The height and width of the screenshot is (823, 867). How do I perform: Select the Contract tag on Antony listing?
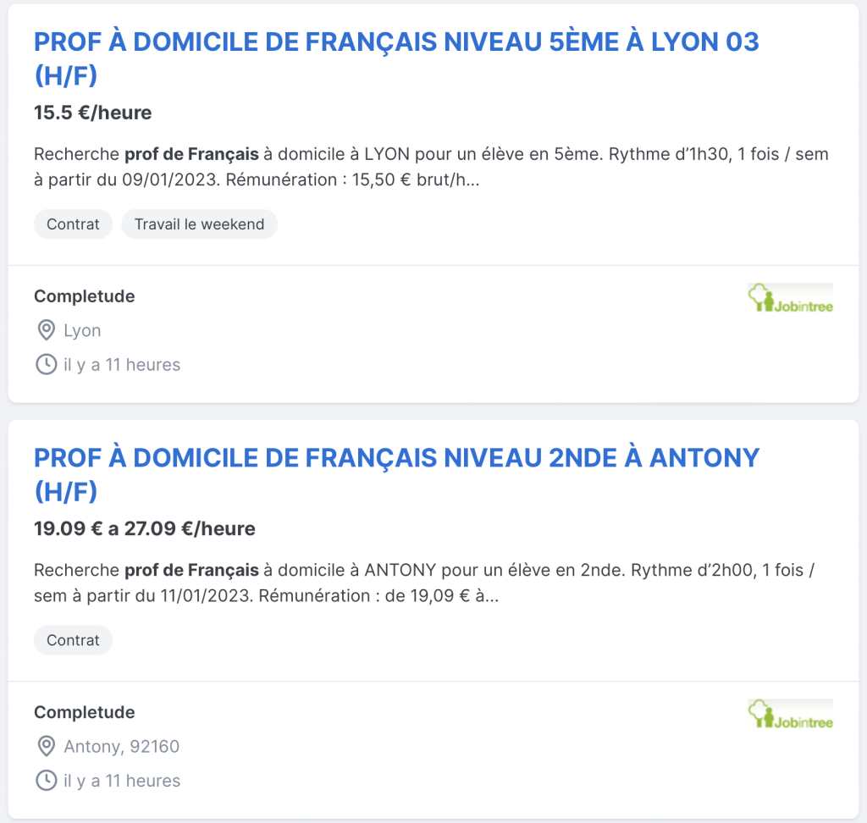point(73,640)
